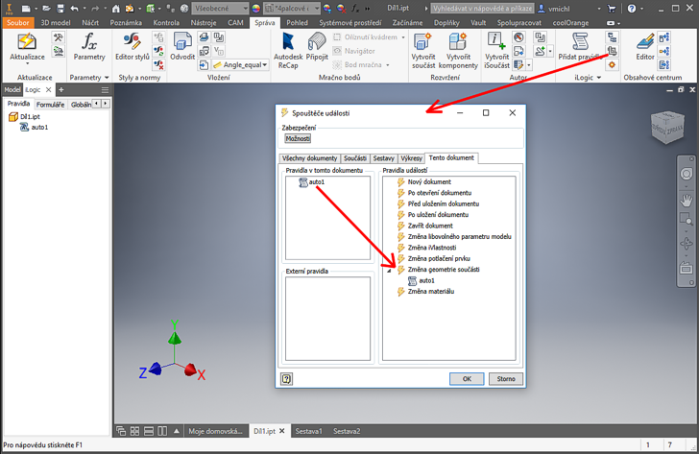Image resolution: width=699 pixels, height=454 pixels.
Task: Click the Vytvořit součást icon
Action: tap(422, 44)
